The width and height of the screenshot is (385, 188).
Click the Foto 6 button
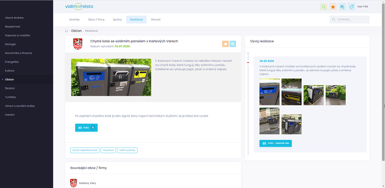(x=86, y=127)
